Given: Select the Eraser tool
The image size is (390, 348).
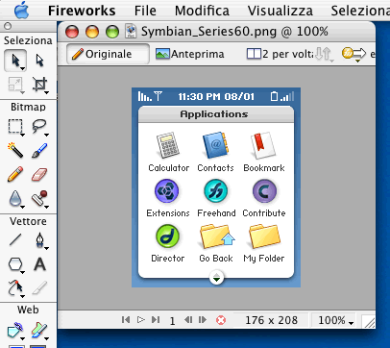Looking at the screenshot, I should click(39, 175).
